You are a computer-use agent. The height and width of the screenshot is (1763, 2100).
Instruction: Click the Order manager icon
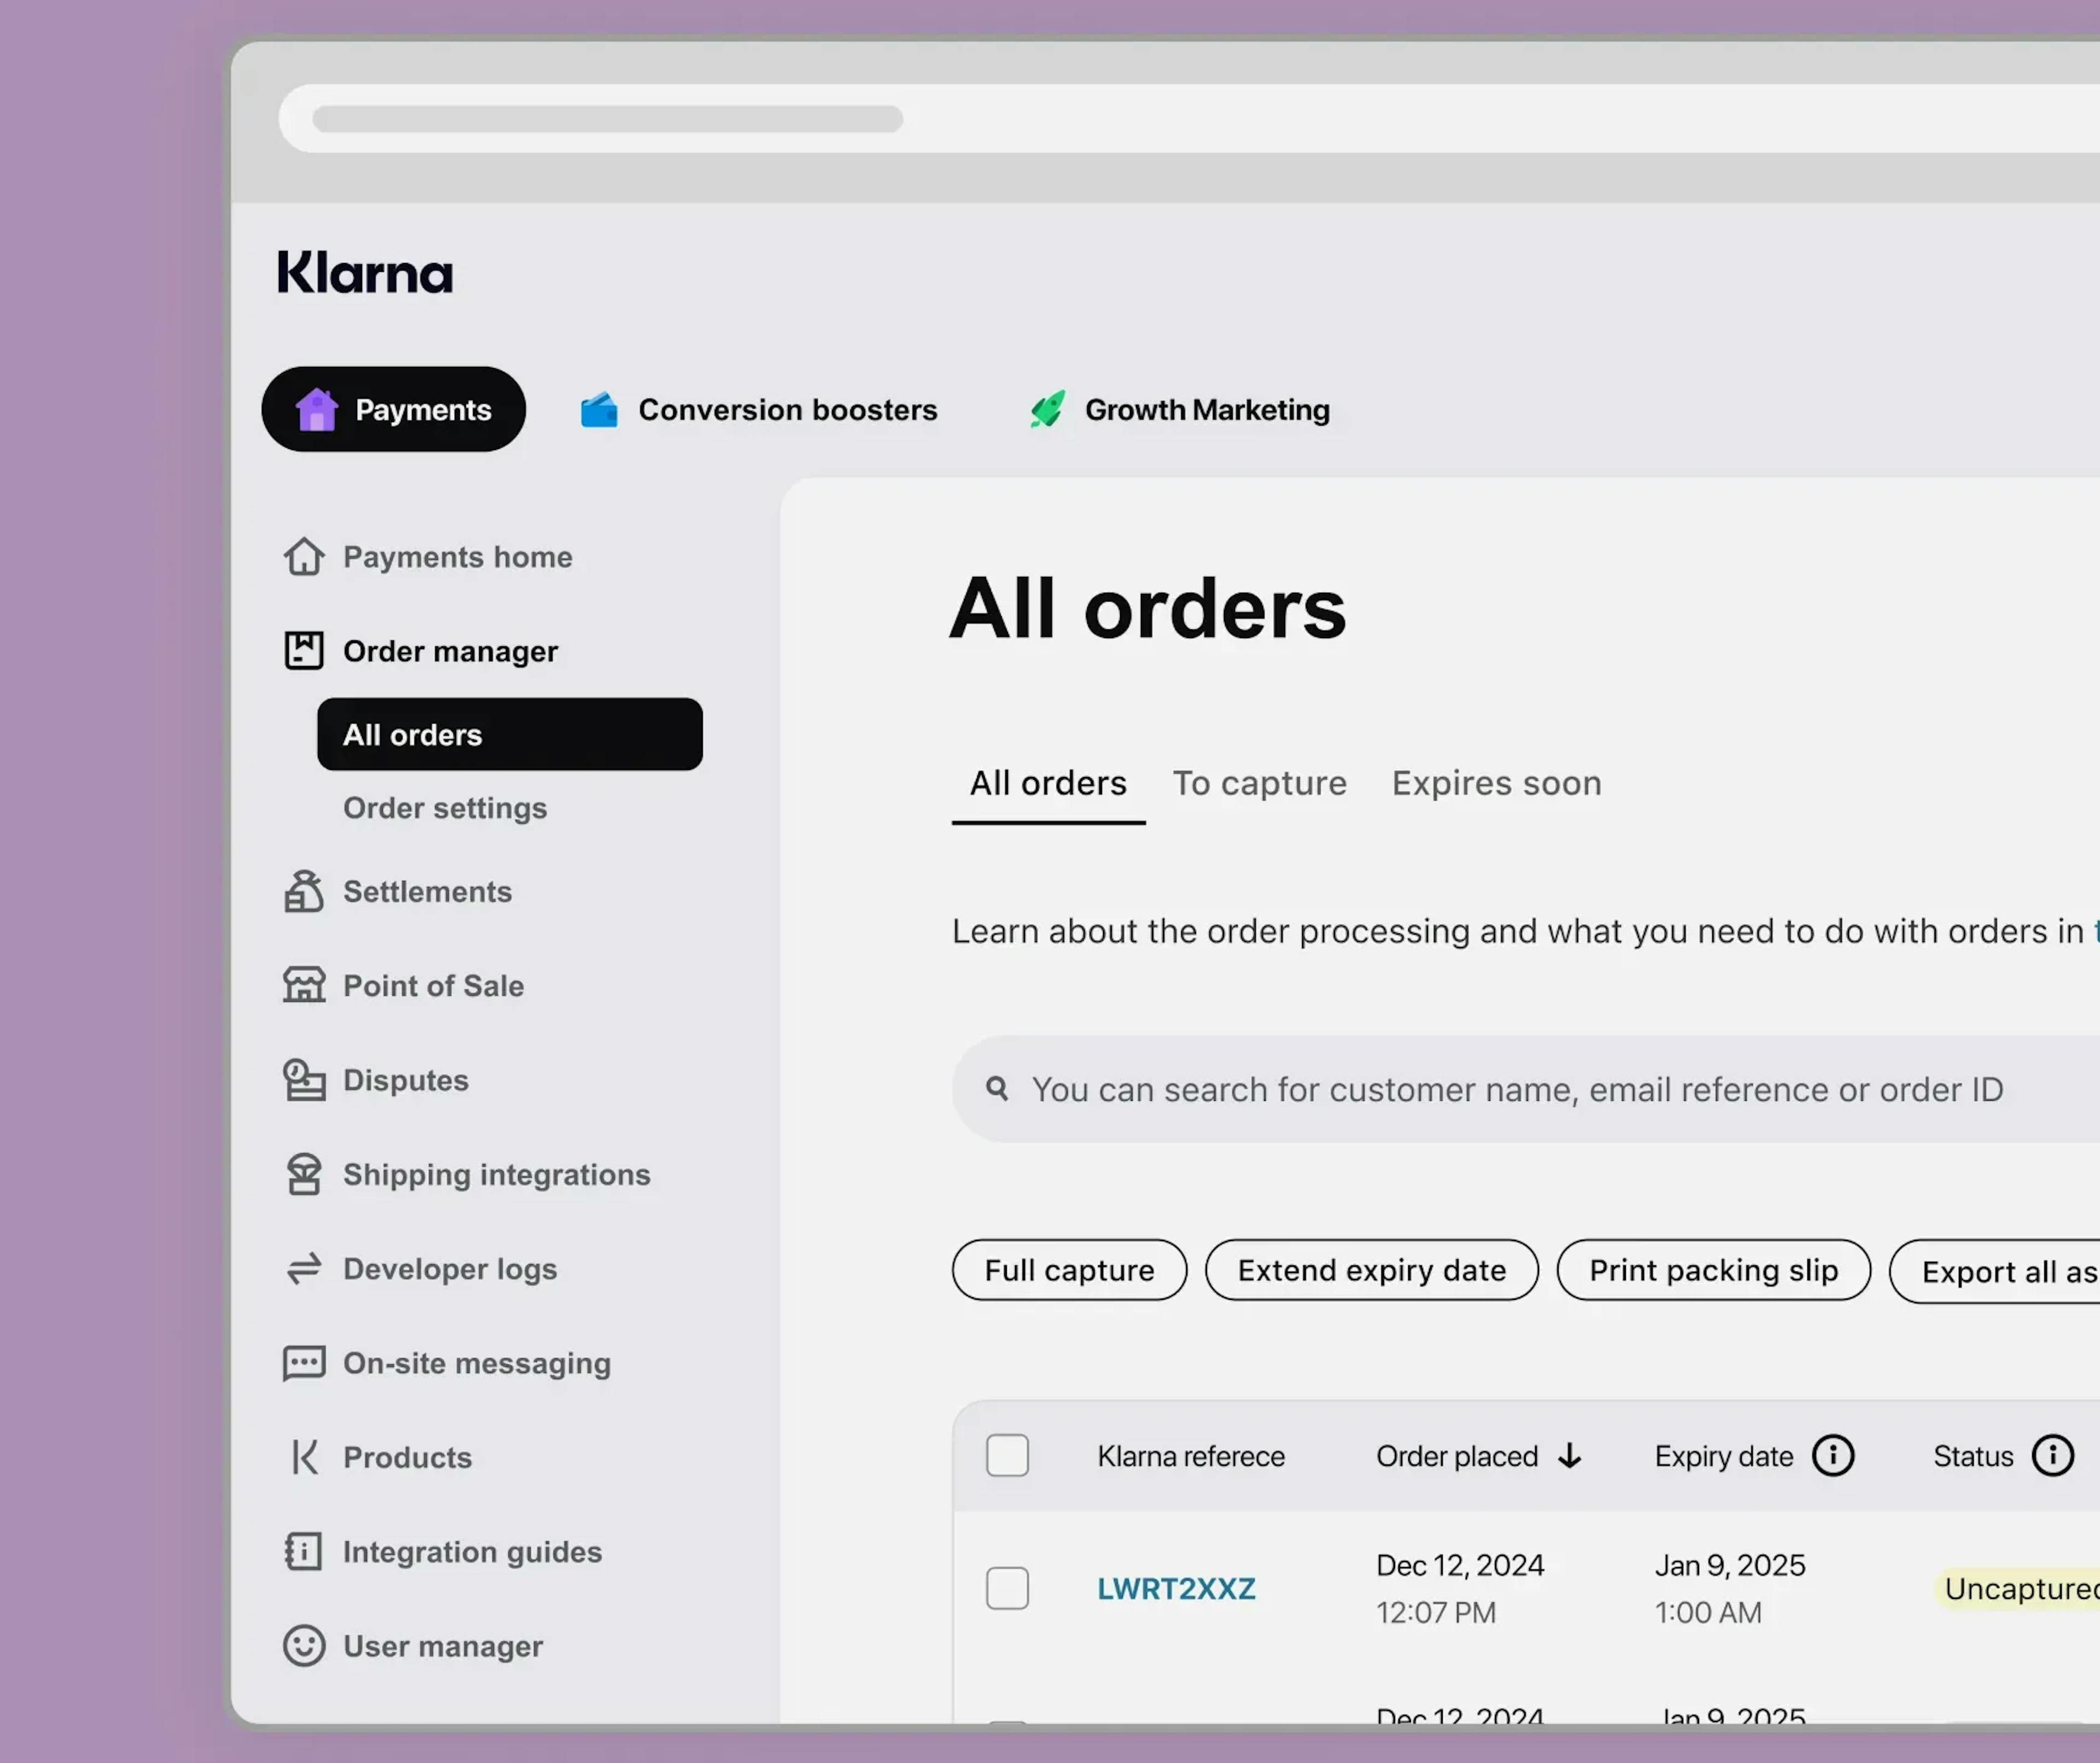pos(304,650)
